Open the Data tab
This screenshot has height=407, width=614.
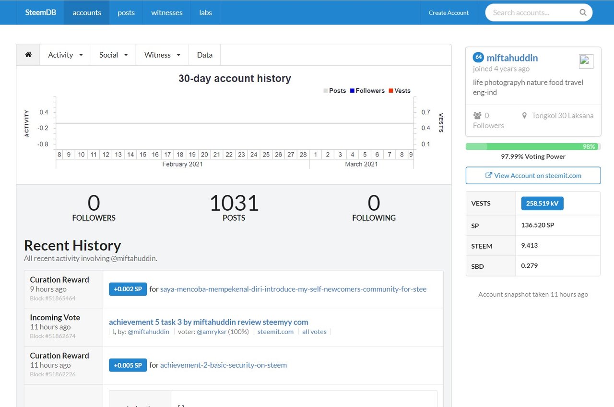[x=205, y=55]
